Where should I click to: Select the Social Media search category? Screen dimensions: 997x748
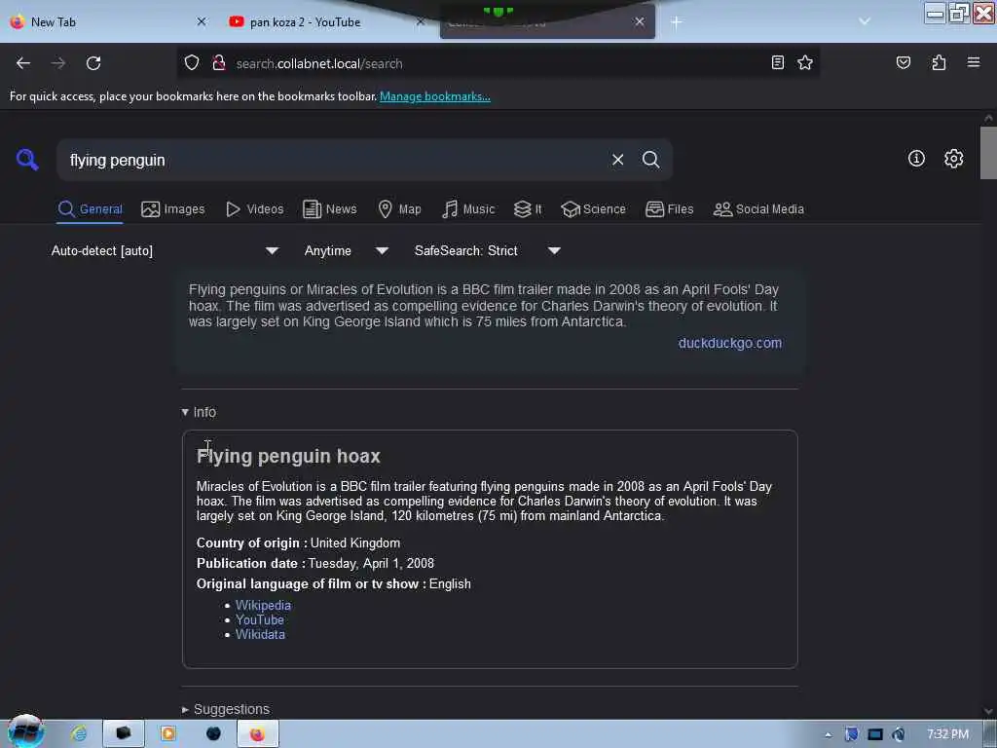point(758,209)
